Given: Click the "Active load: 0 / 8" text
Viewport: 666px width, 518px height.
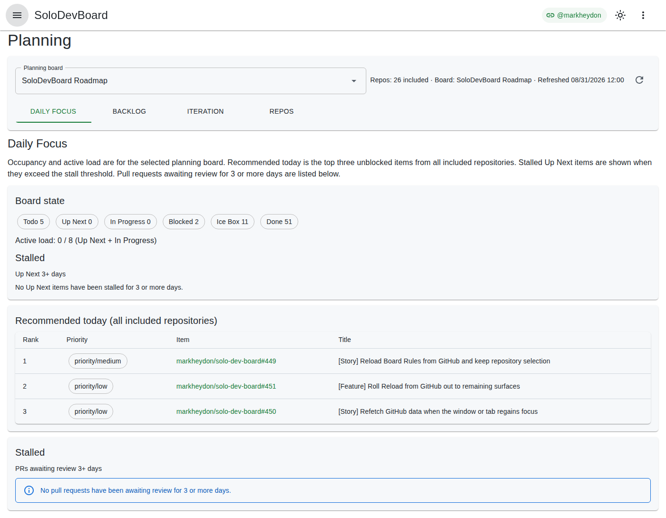Looking at the screenshot, I should click(x=86, y=240).
